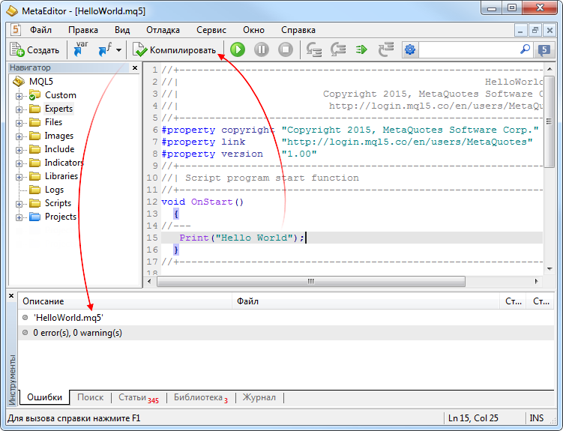
Task: Open the Окно menu
Action: tap(253, 30)
